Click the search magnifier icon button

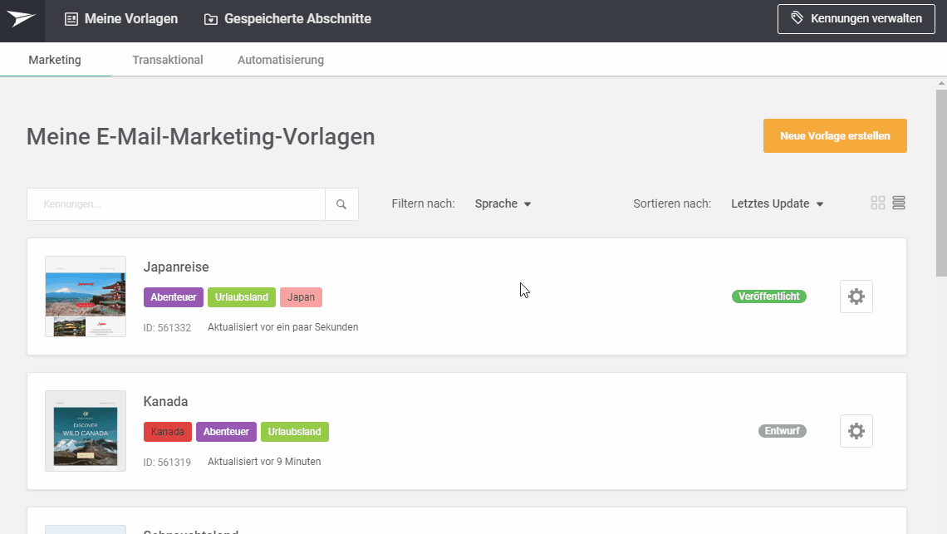point(341,204)
